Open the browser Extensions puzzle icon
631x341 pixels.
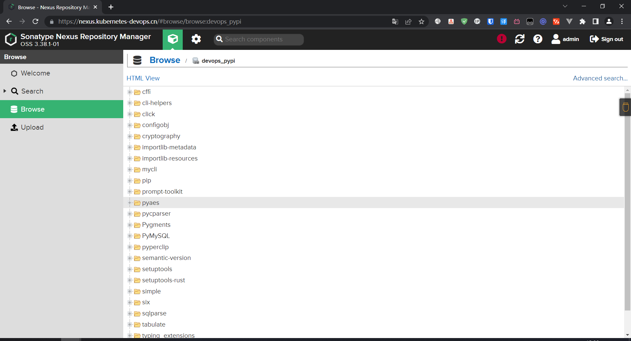[x=582, y=22]
